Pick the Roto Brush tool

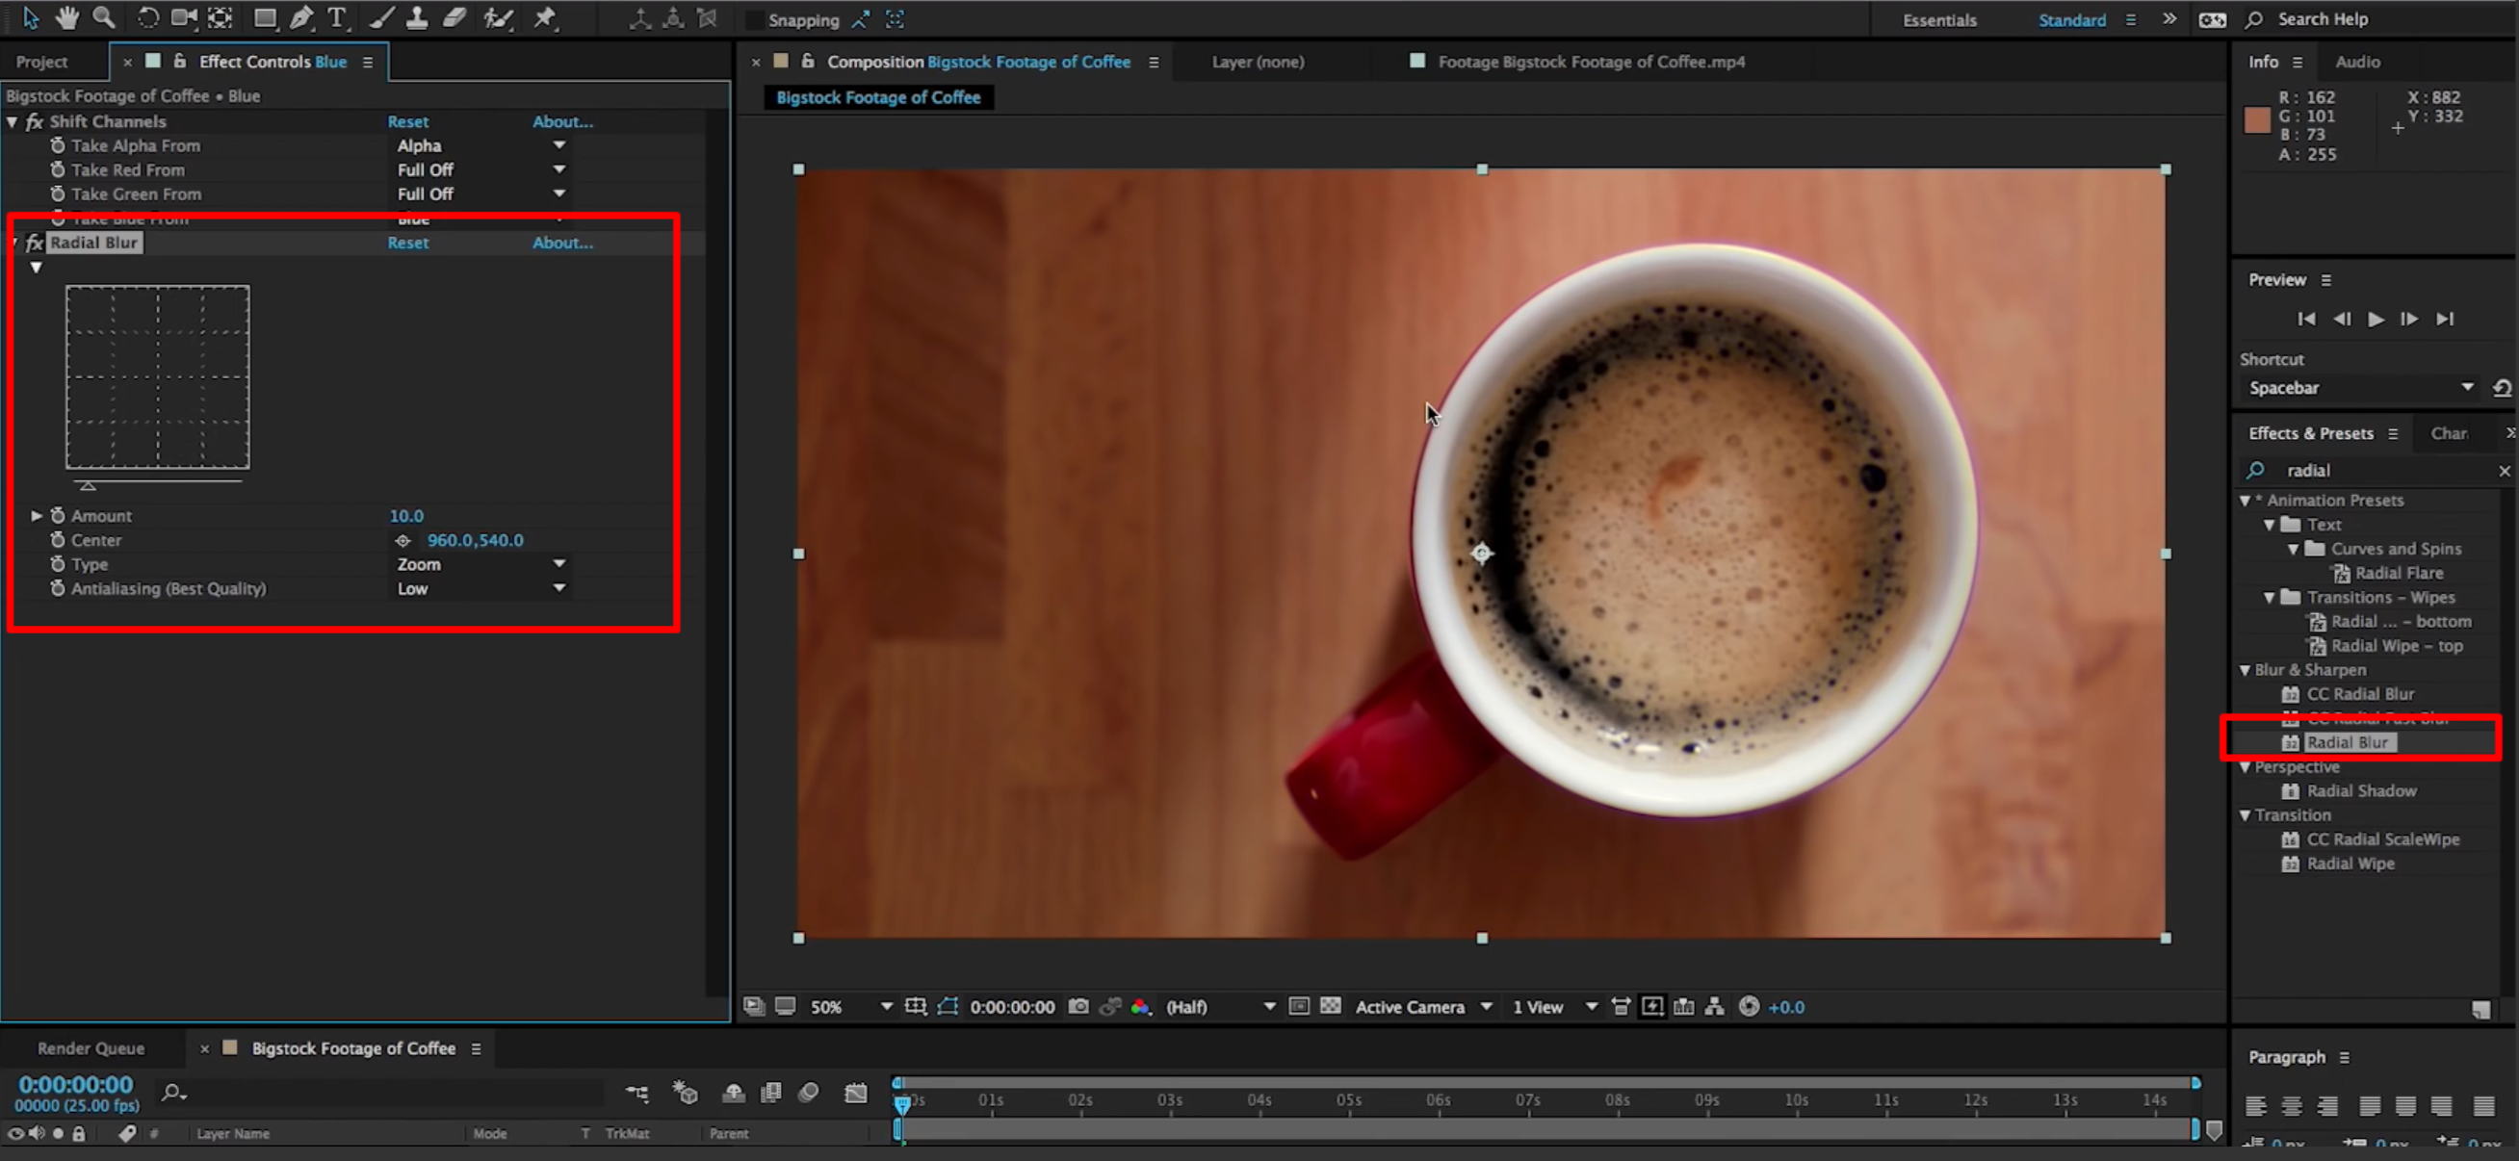(499, 17)
